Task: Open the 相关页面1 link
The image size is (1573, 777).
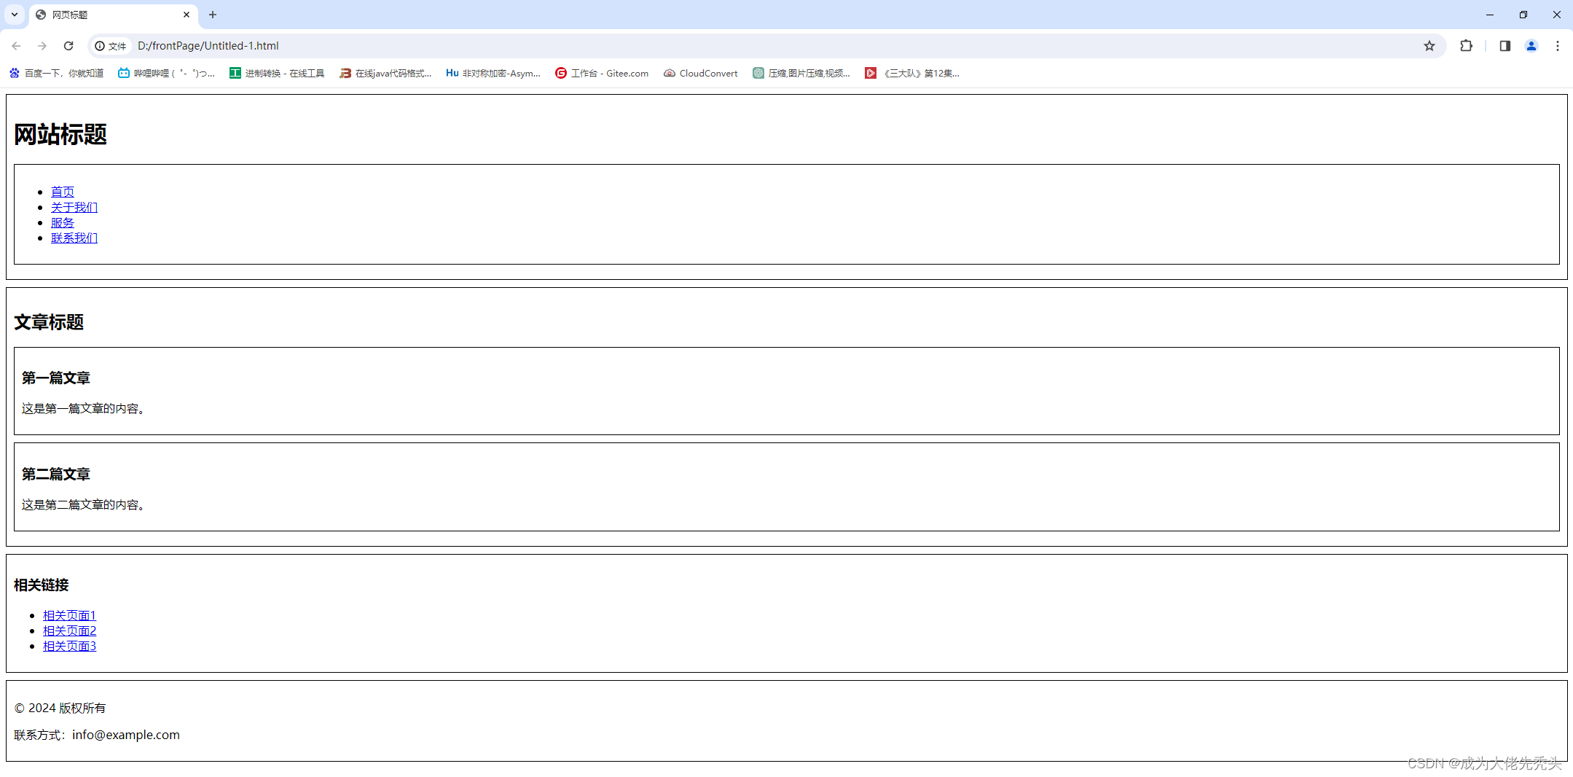Action: (x=69, y=615)
